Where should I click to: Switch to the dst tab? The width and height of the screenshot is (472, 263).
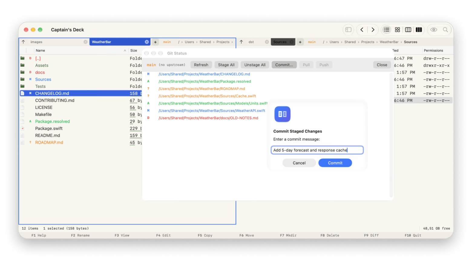(x=251, y=42)
